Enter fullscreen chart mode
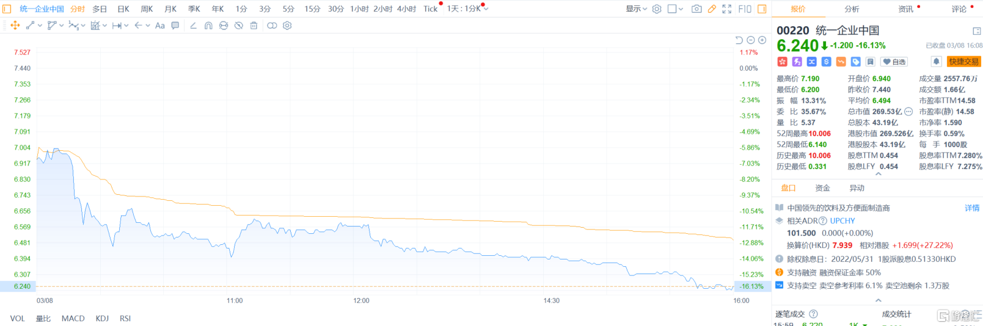Screen dimensions: 983x326 [x=726, y=9]
